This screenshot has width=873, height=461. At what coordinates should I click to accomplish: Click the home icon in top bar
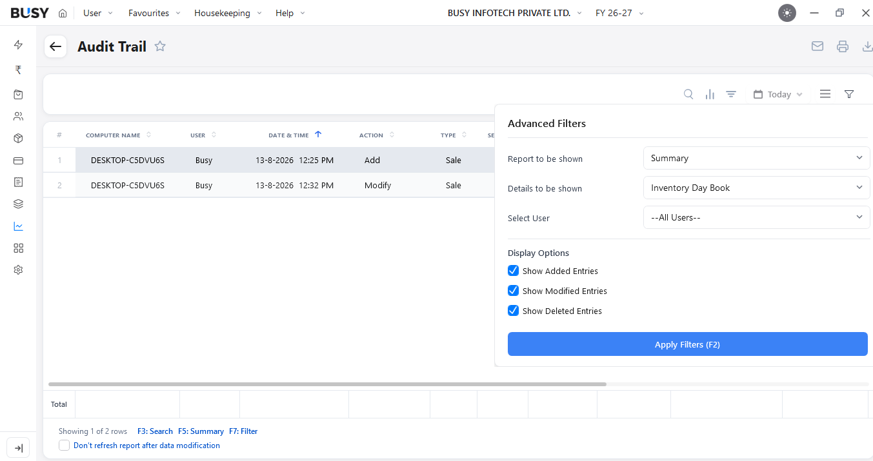pyautogui.click(x=63, y=13)
